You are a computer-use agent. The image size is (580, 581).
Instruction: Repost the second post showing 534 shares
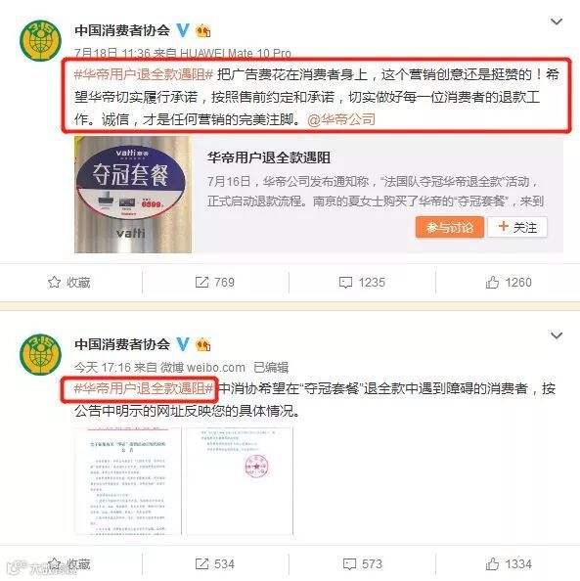pos(215,564)
